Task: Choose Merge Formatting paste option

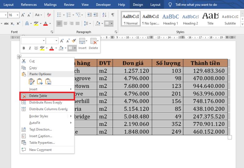Action: click(40, 82)
